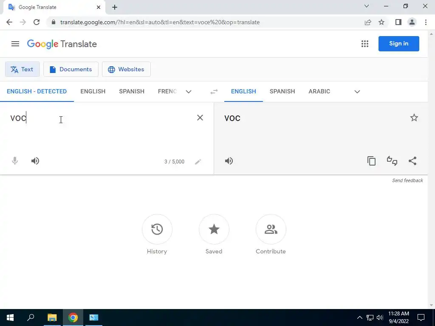This screenshot has width=435, height=326.
Task: Open Chrome tab search chevron
Action: click(x=367, y=6)
